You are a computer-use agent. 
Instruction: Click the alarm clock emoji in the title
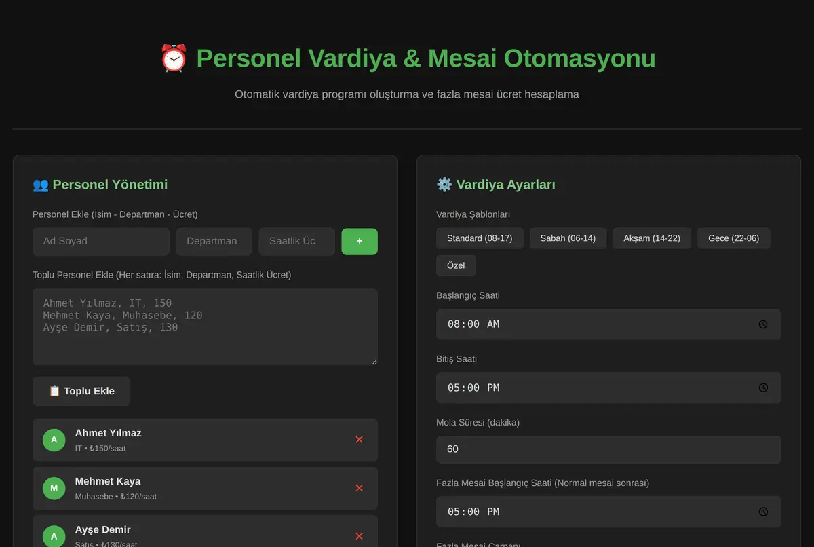coord(174,58)
